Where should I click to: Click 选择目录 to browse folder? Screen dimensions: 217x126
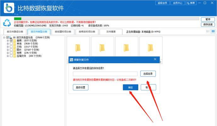pyautogui.click(x=148, y=74)
